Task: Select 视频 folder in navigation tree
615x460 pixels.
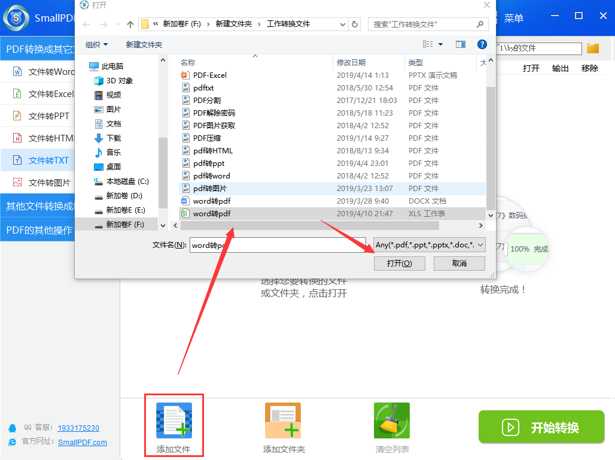Action: (x=108, y=95)
